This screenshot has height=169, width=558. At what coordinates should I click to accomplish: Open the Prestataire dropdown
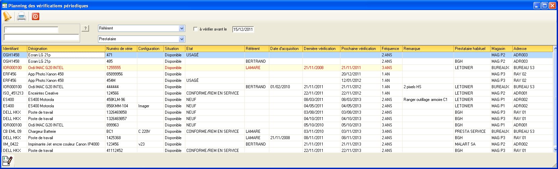click(x=182, y=39)
